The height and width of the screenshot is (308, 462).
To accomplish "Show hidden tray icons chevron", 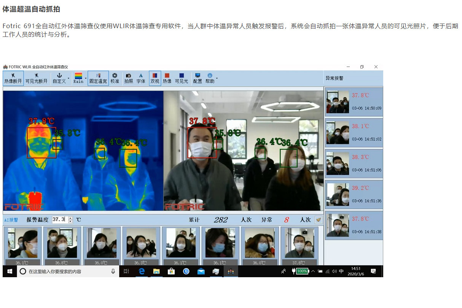I will click(x=313, y=271).
